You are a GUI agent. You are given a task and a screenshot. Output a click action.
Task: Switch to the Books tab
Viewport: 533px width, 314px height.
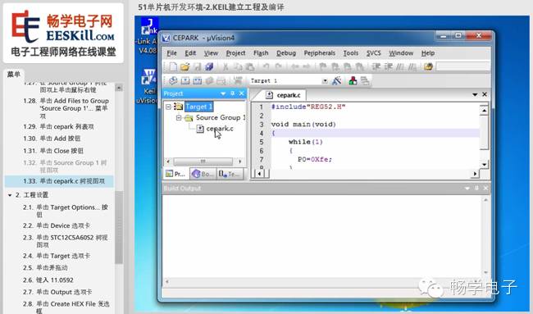pyautogui.click(x=203, y=174)
